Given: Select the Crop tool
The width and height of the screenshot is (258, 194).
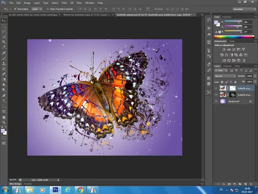Looking at the screenshot, I should coord(4,42).
